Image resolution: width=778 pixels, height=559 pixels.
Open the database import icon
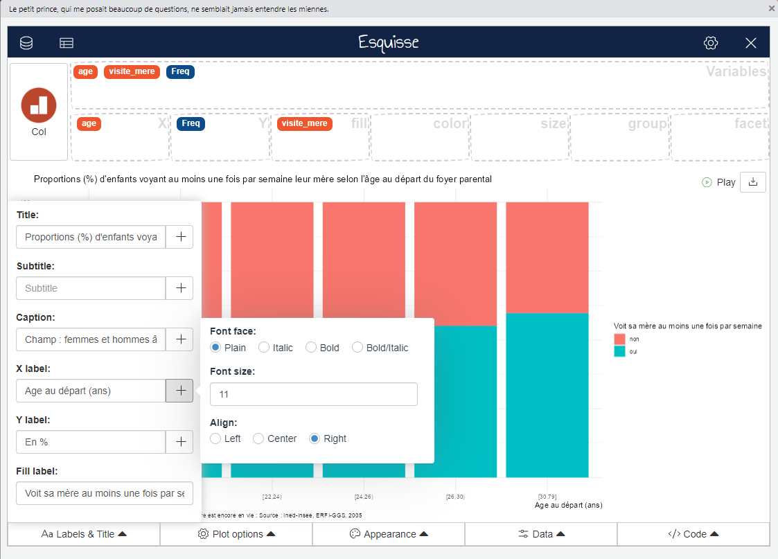tap(26, 43)
